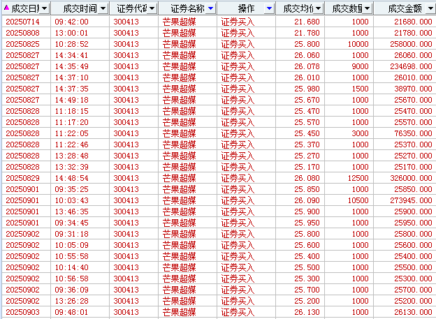Click the time cell 13:32:39
Screen dimensions: 436x319
click(x=71, y=167)
